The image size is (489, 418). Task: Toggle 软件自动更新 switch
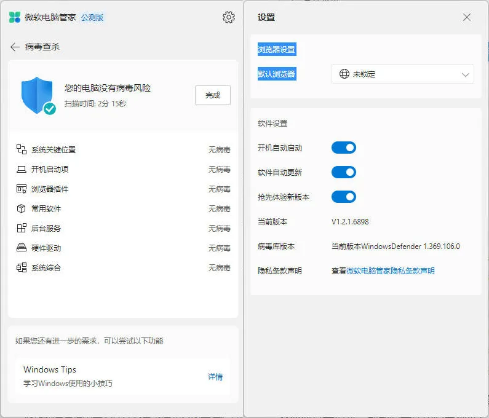click(x=344, y=172)
